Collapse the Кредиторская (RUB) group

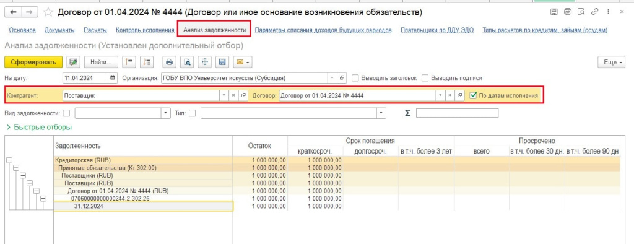9,160
